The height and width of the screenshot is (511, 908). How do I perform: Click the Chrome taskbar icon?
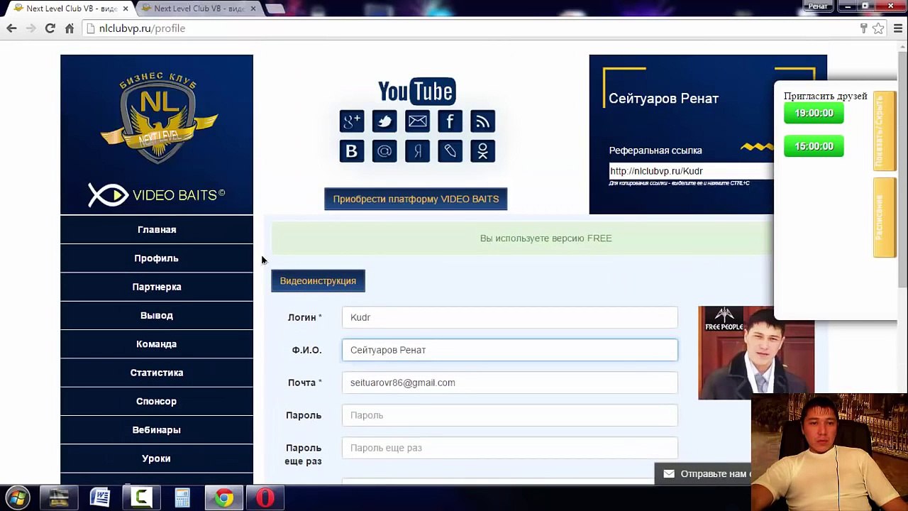pyautogui.click(x=223, y=498)
